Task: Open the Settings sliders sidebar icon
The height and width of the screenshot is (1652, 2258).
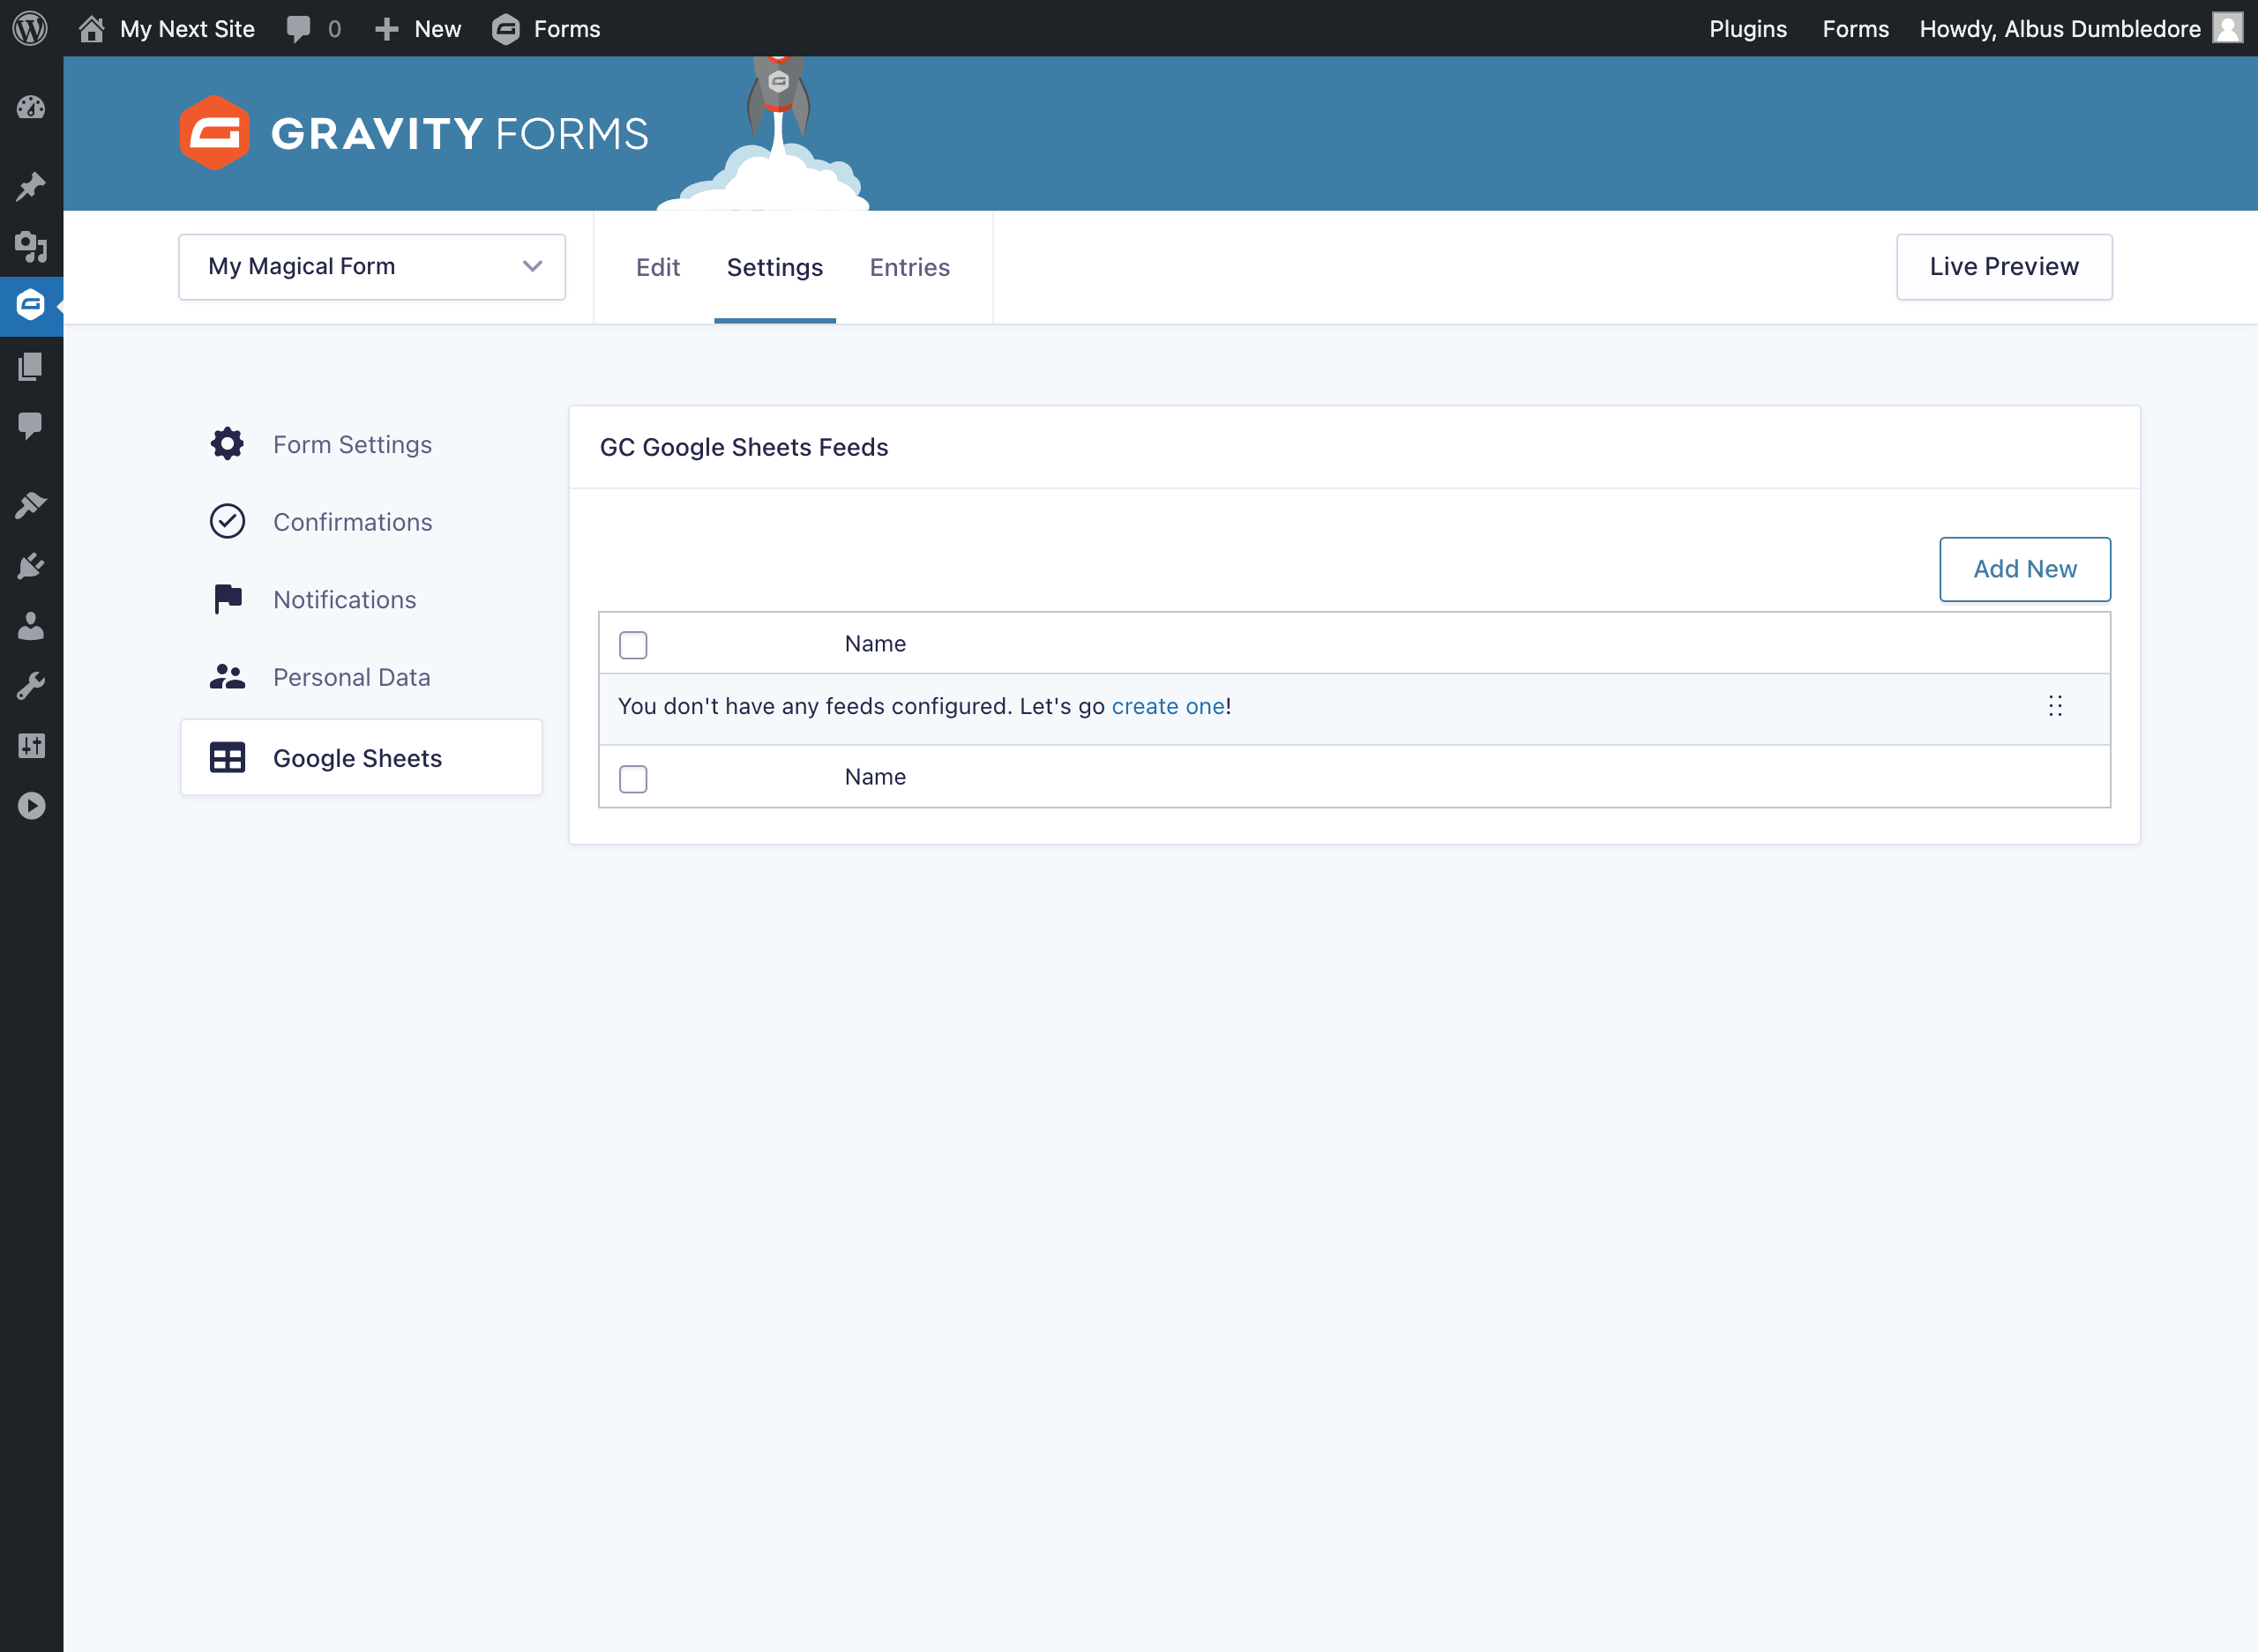Action: 31,745
